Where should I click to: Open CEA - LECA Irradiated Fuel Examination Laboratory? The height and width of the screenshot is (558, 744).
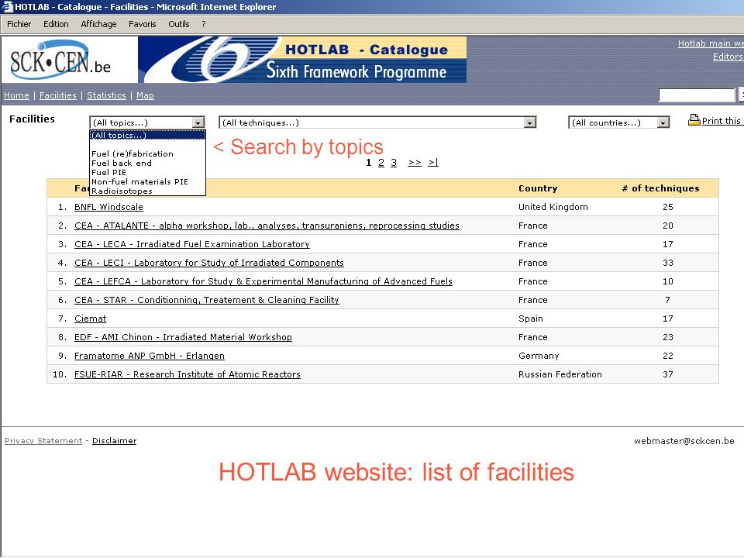pyautogui.click(x=191, y=244)
